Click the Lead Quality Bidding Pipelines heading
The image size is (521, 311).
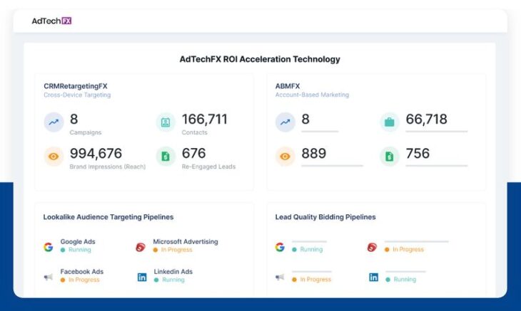pyautogui.click(x=325, y=217)
